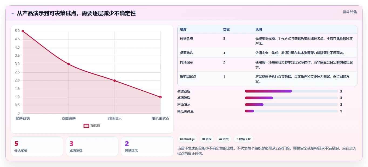Open the 同场演示 data card showing 2
The height and width of the screenshot is (167, 368).
(147, 146)
